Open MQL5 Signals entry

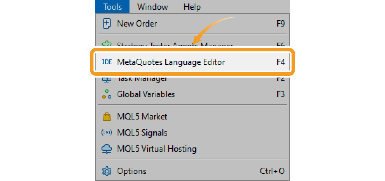coord(192,133)
